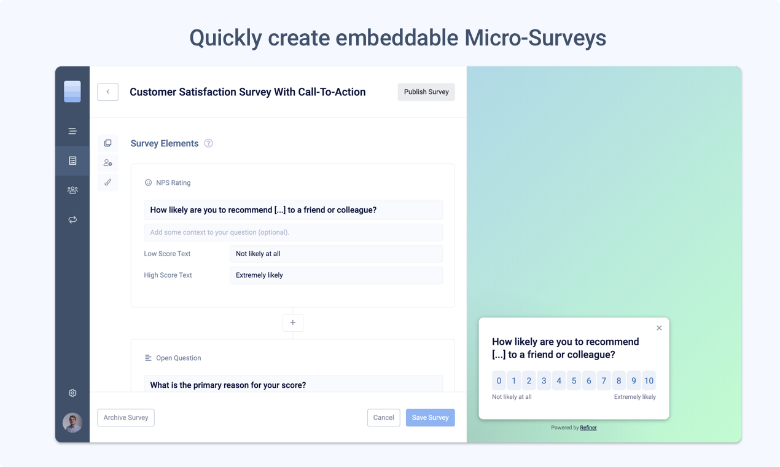
Task: Click the user profile avatar
Action: pos(72,423)
